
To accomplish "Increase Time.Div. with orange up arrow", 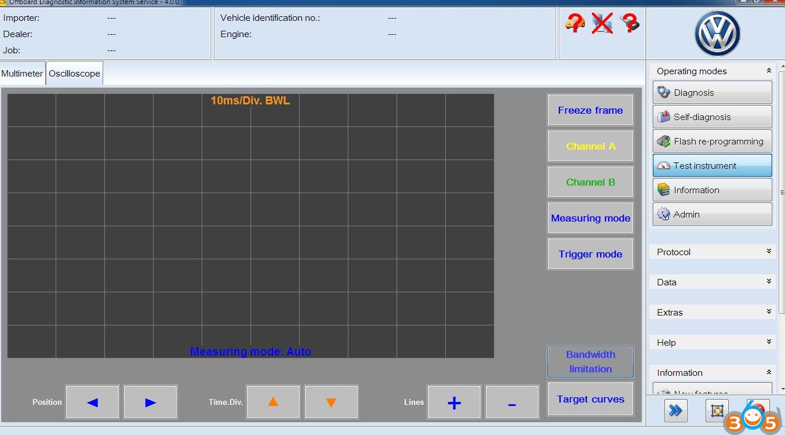I will tap(273, 402).
